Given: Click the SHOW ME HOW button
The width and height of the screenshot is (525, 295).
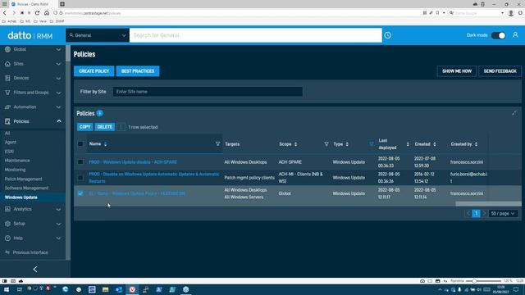Looking at the screenshot, I should (457, 71).
